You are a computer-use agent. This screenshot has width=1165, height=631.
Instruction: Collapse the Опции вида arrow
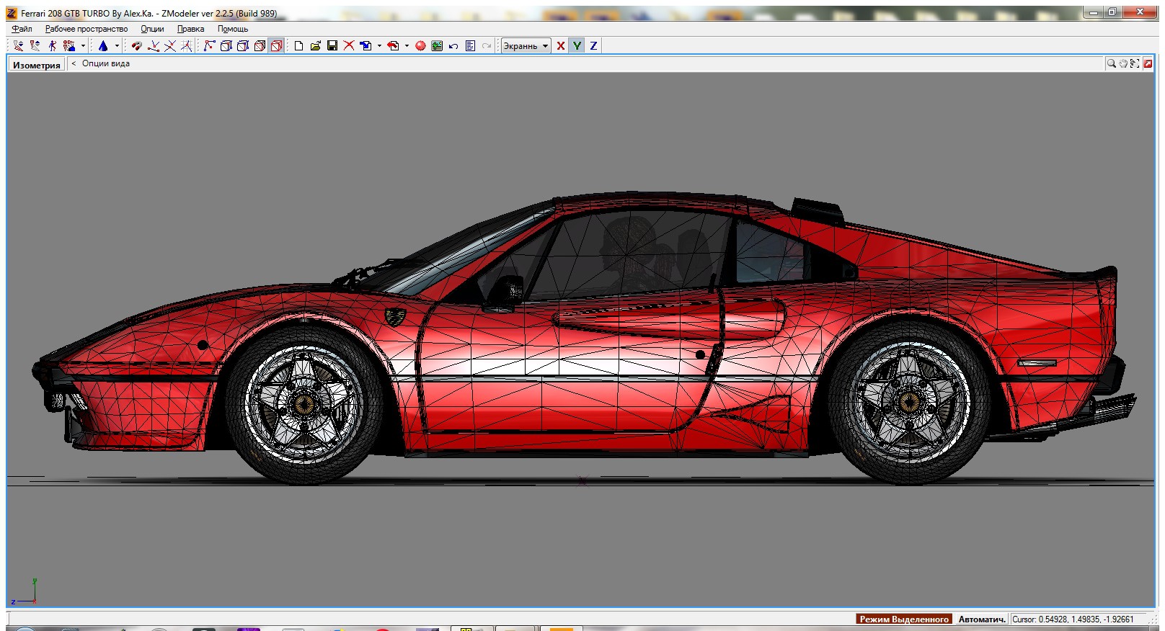click(x=74, y=63)
